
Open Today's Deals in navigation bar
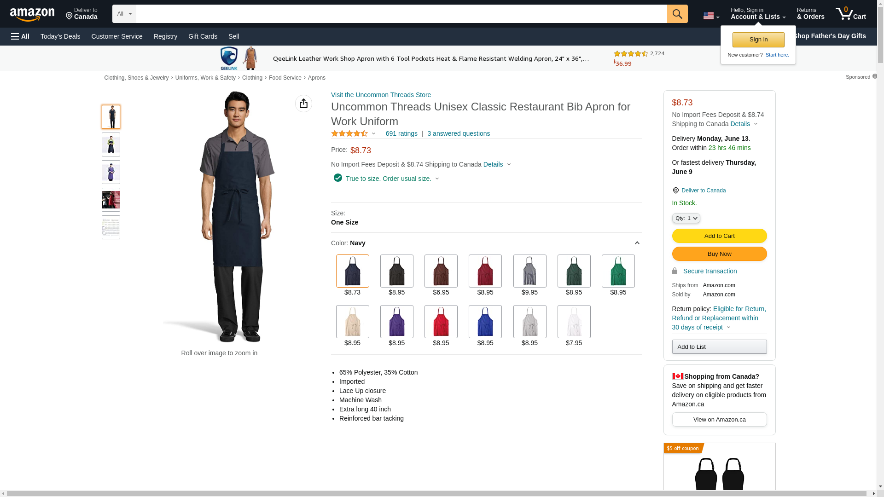(x=60, y=36)
